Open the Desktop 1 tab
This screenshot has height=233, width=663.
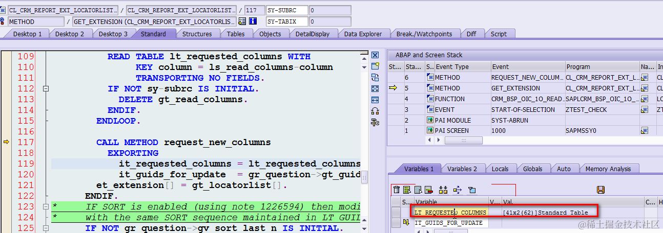click(x=26, y=34)
